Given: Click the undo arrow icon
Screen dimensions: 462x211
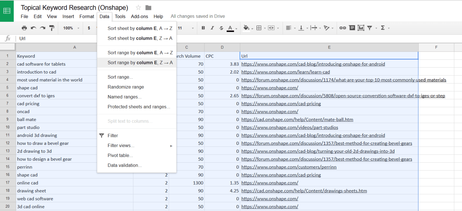Looking at the screenshot, I should 34,28.
